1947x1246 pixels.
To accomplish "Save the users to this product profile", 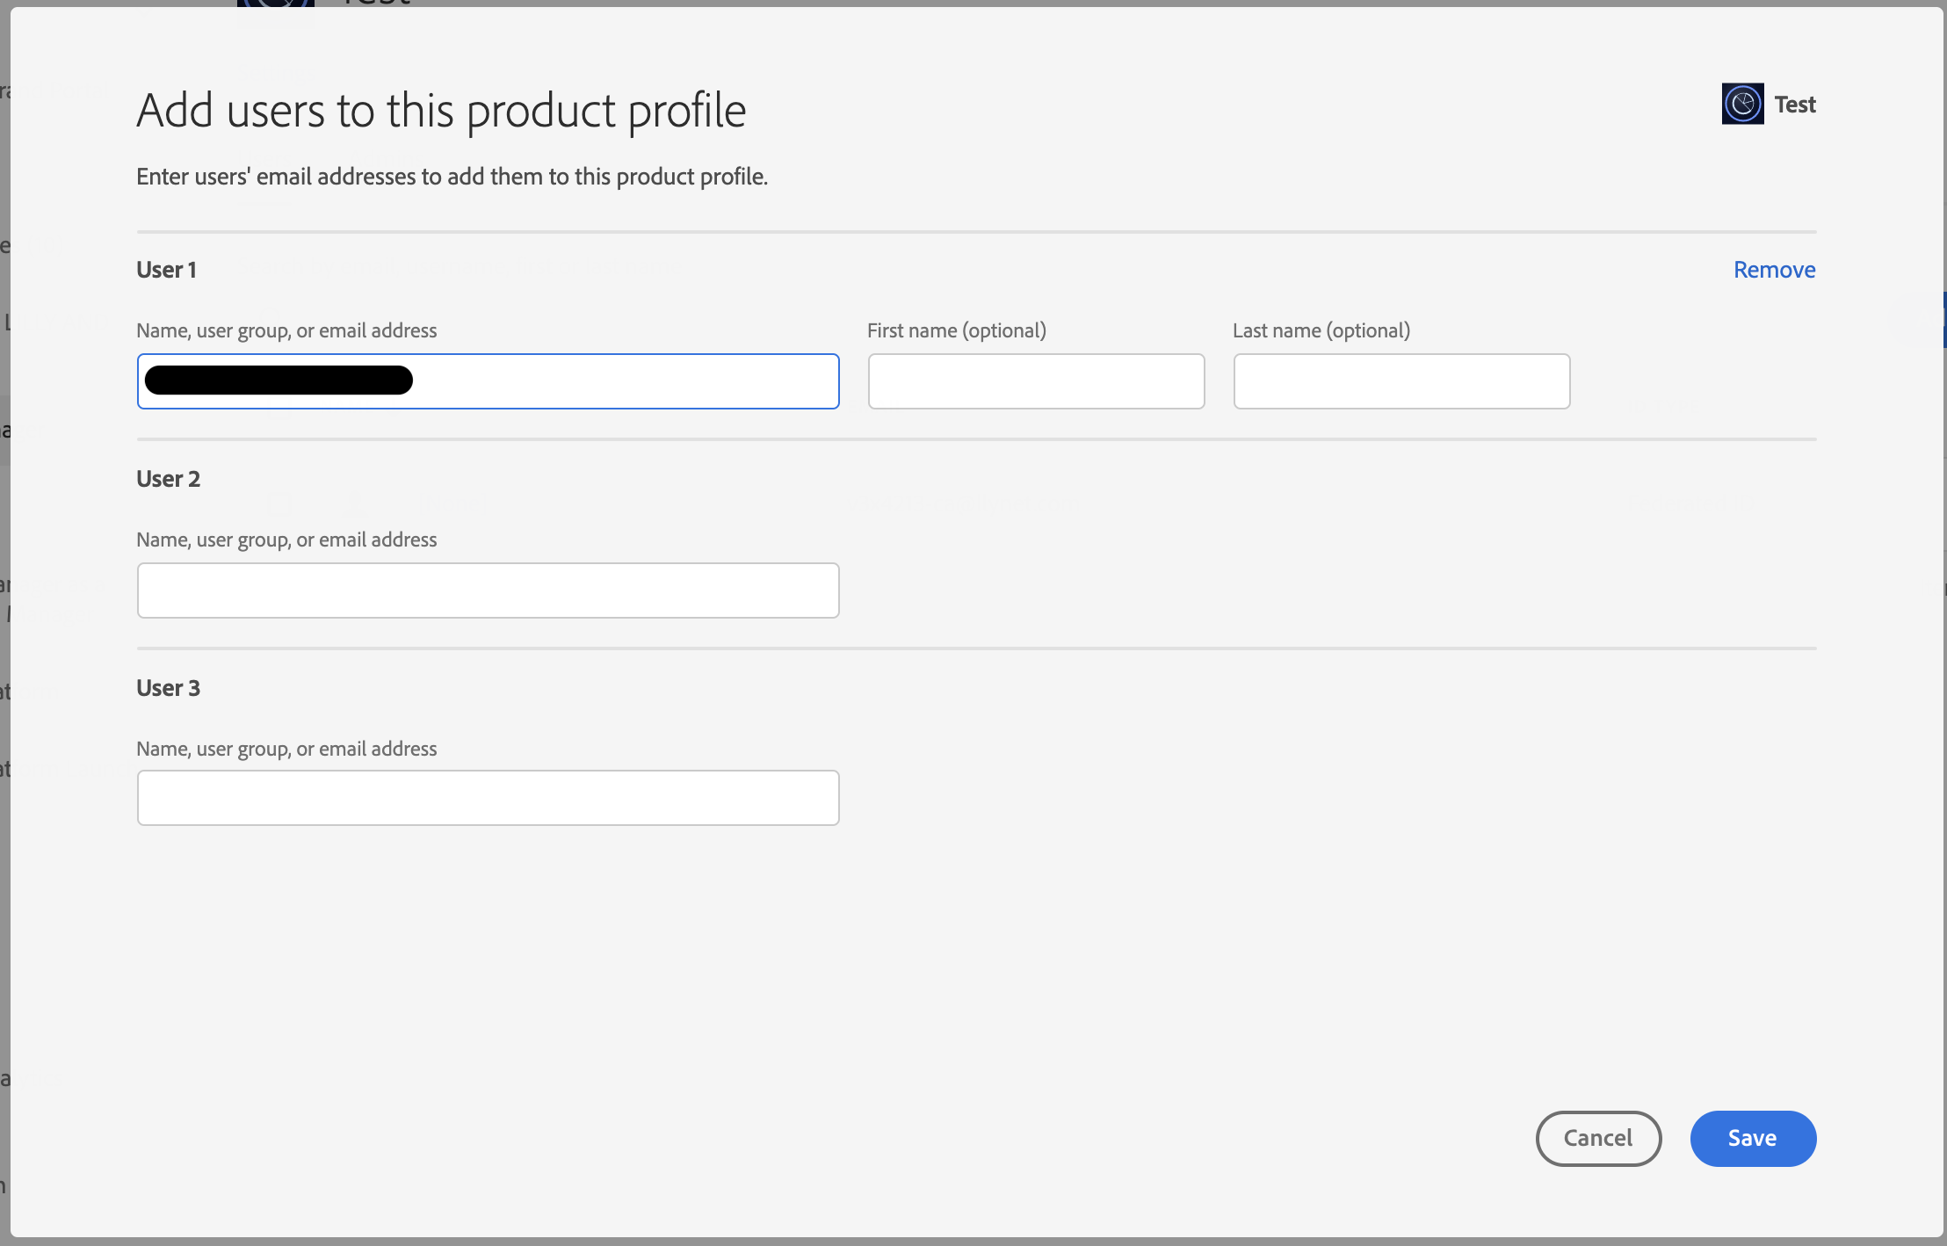I will [1753, 1139].
